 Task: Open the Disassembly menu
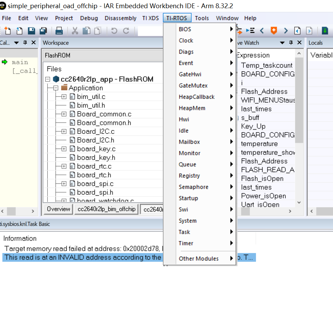[120, 18]
